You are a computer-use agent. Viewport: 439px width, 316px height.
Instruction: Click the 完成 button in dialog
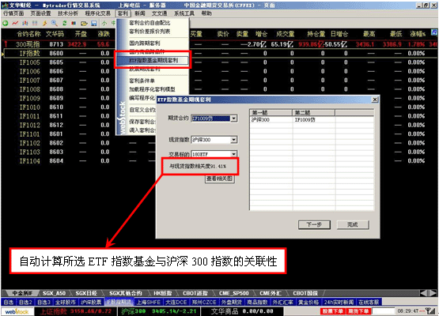click(353, 224)
